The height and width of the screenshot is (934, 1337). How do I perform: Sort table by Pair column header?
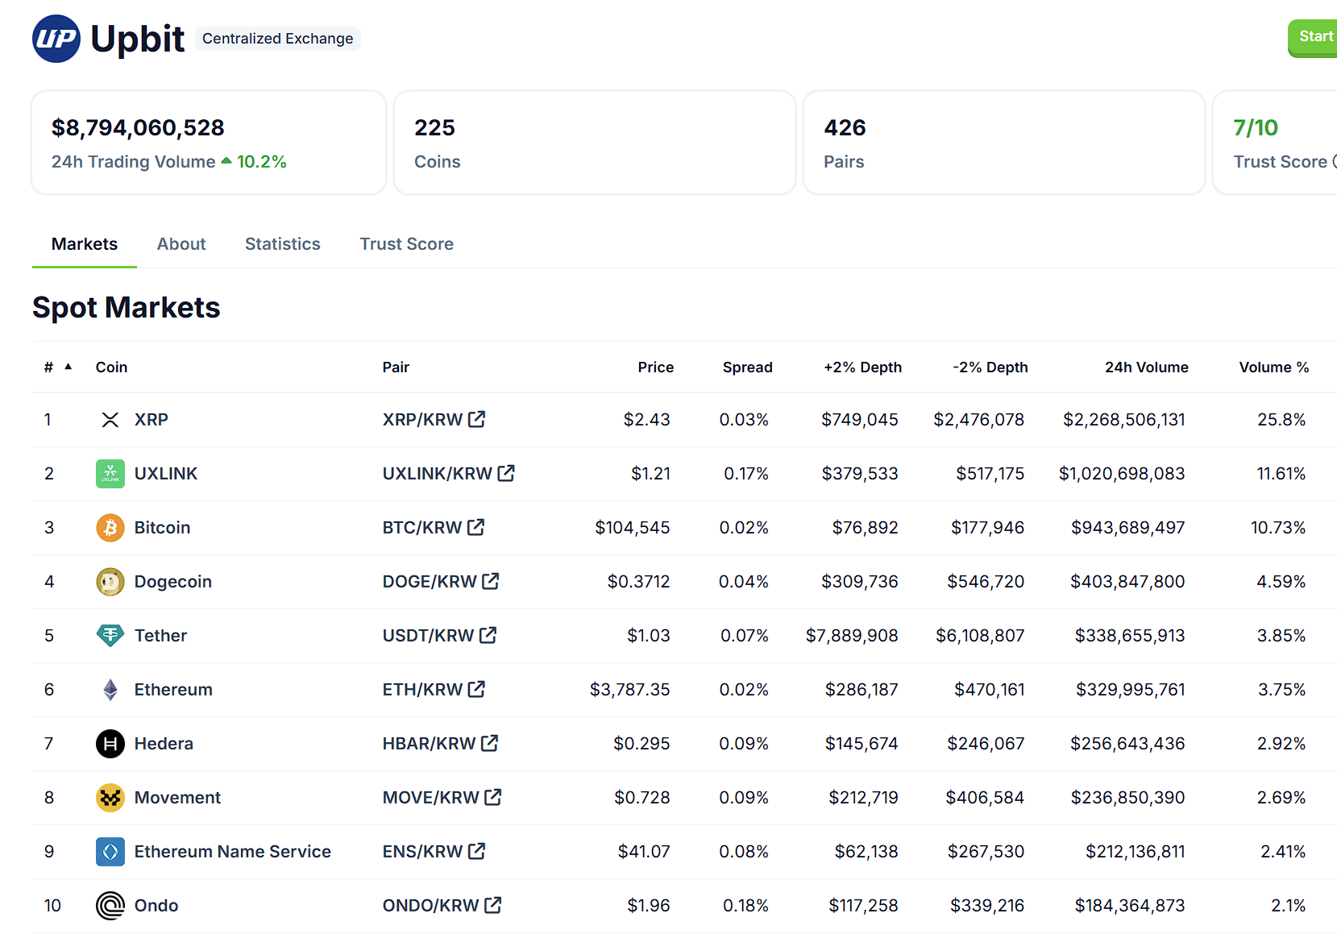pyautogui.click(x=397, y=367)
